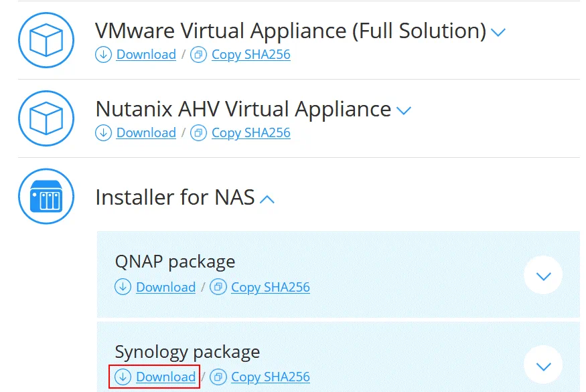Screen dimensions: 586x392
Task: Click the Installer for NAS heading text
Action: tap(175, 197)
